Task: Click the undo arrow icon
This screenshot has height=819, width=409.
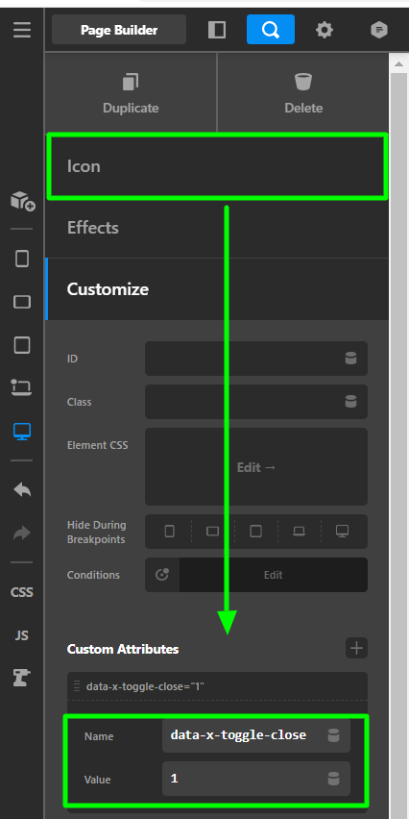Action: coord(22,489)
